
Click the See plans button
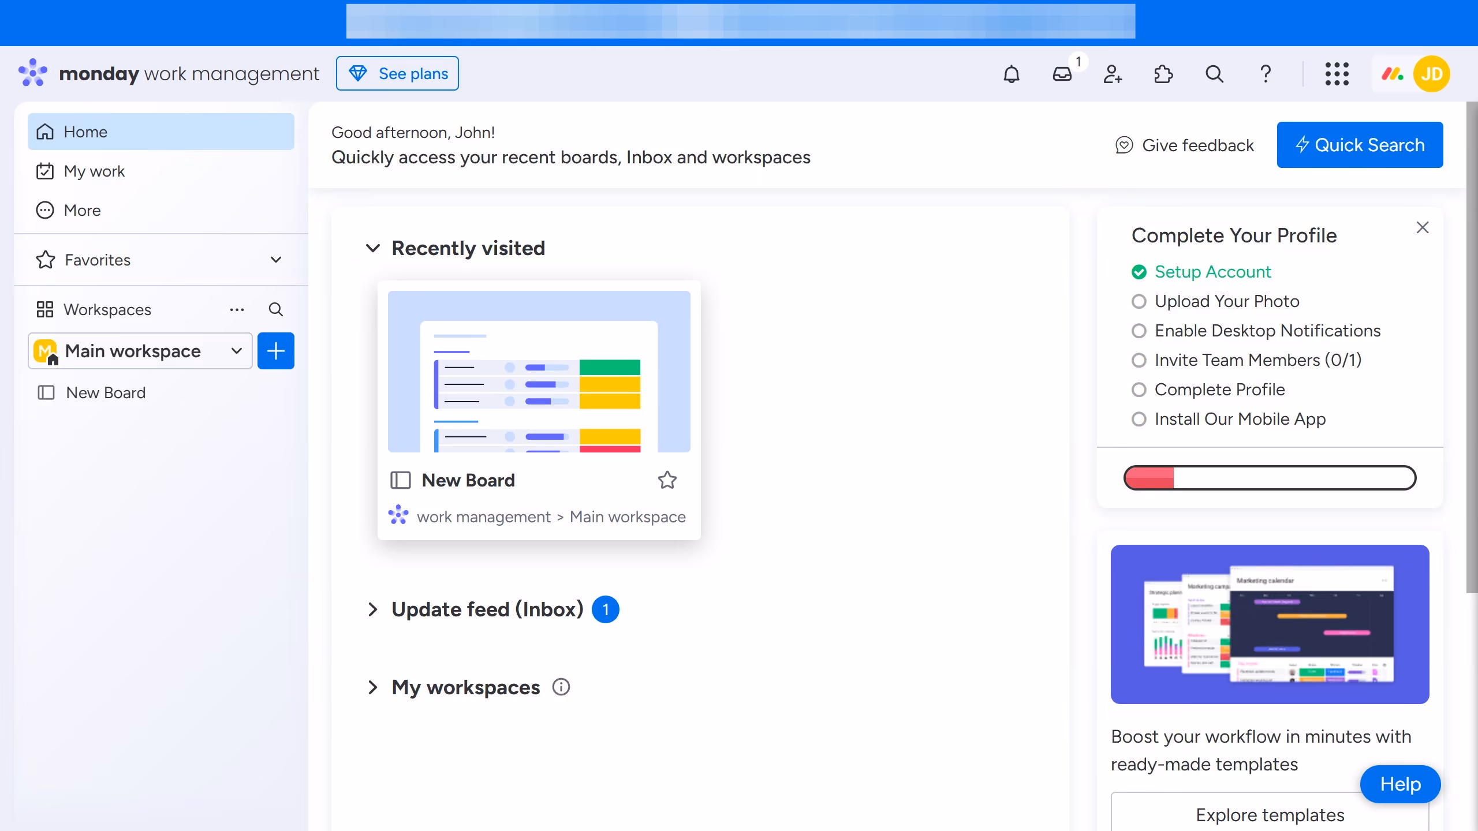(397, 73)
